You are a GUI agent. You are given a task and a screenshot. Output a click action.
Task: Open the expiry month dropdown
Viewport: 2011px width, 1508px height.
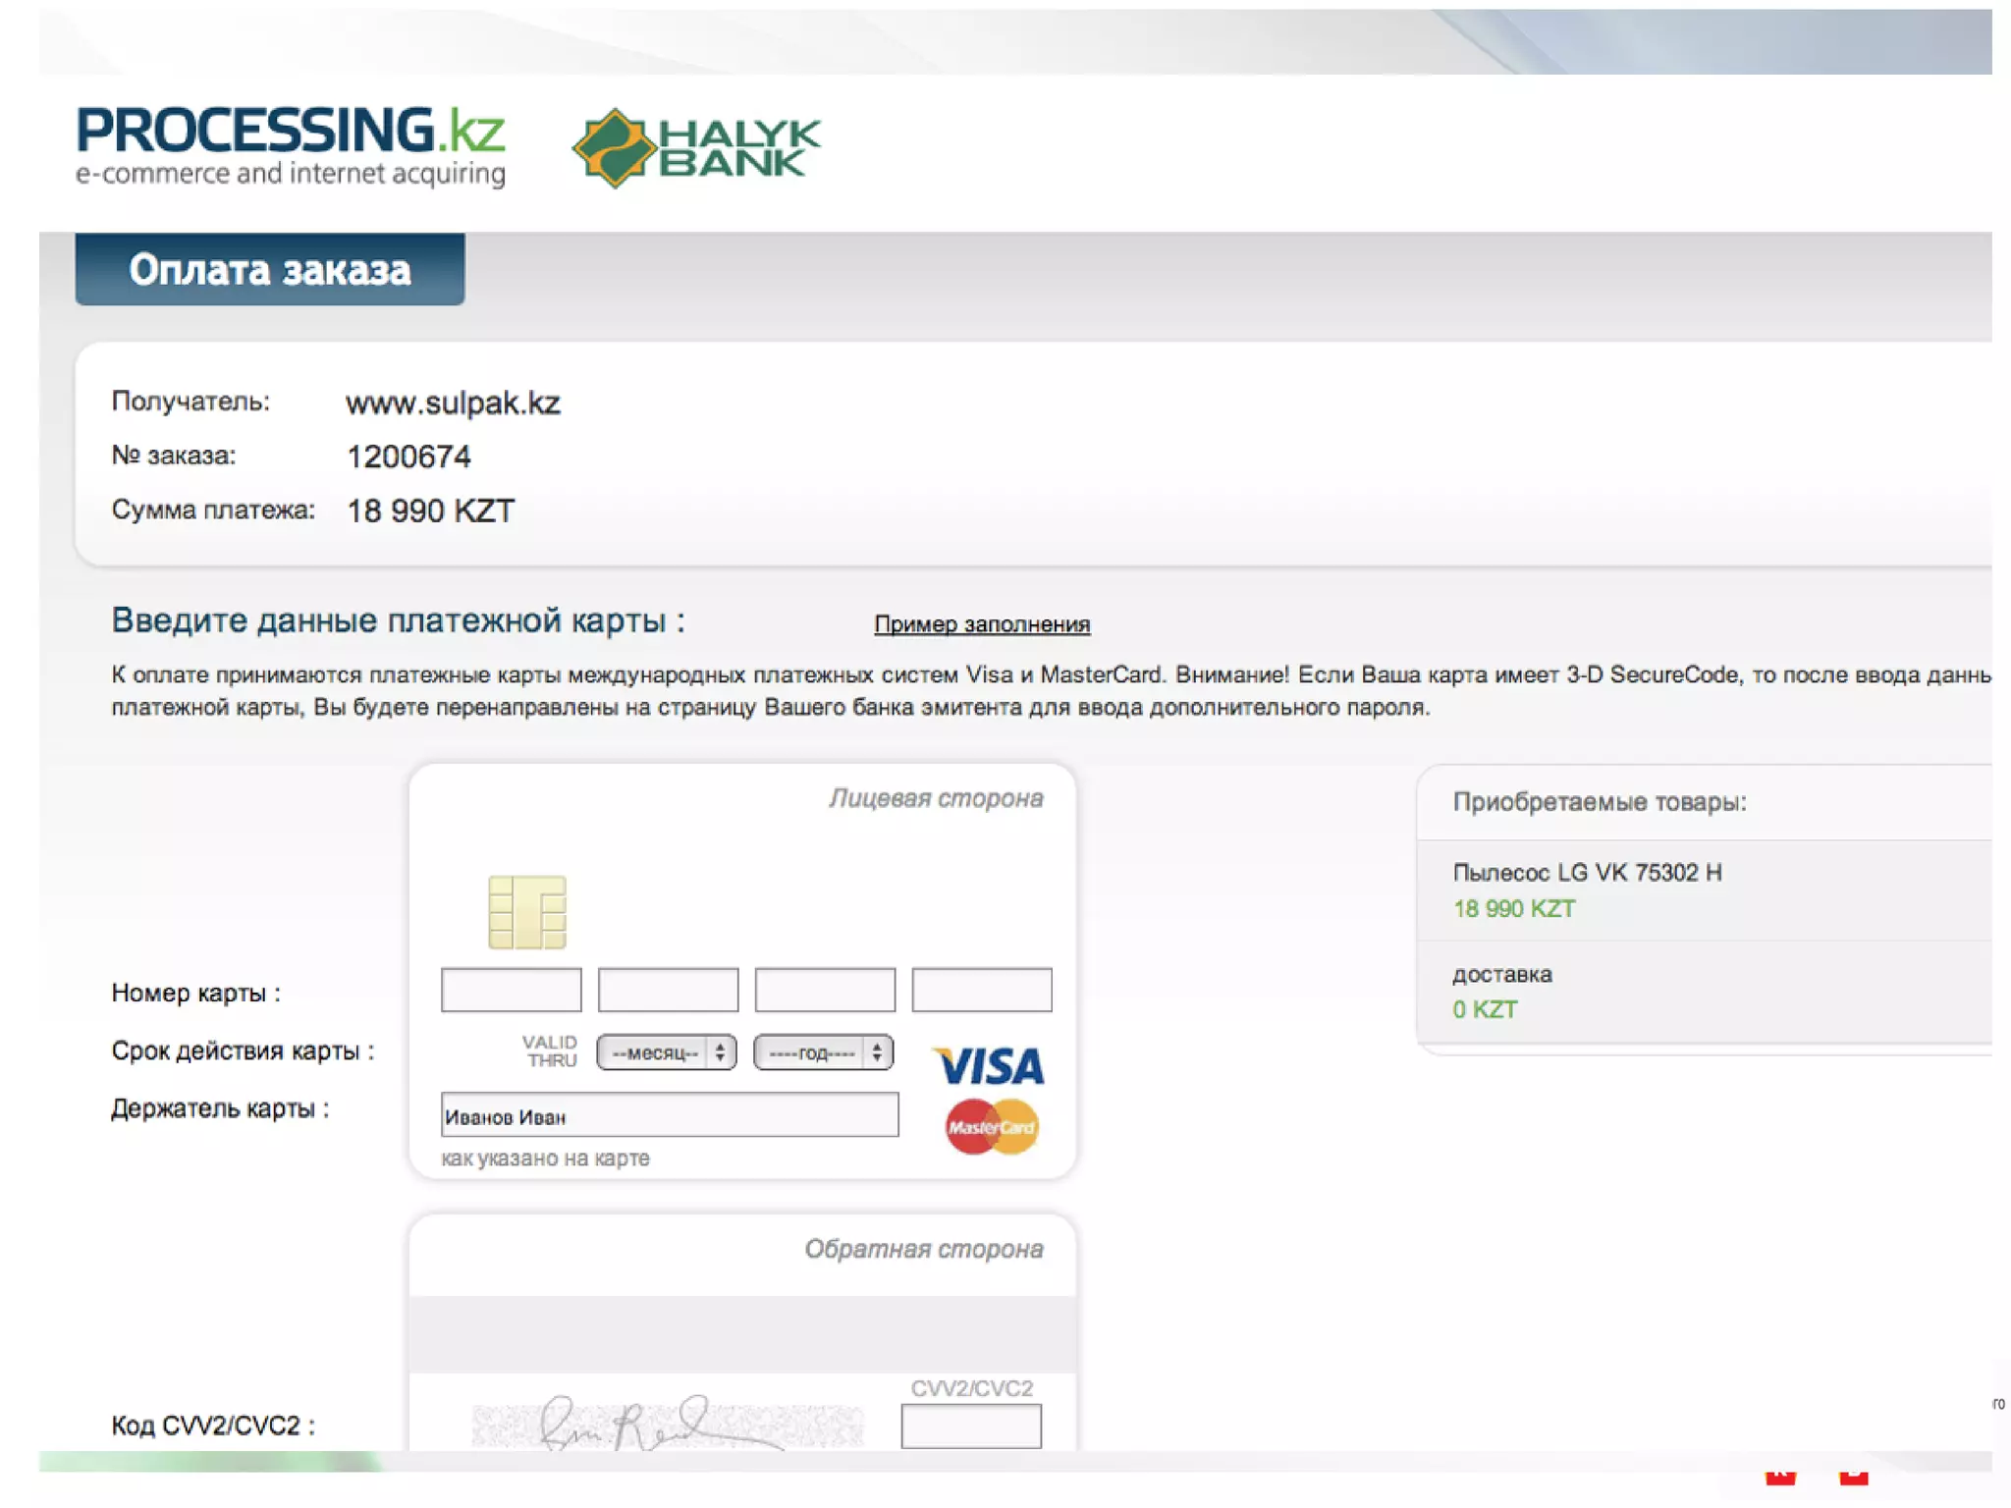click(x=666, y=1052)
